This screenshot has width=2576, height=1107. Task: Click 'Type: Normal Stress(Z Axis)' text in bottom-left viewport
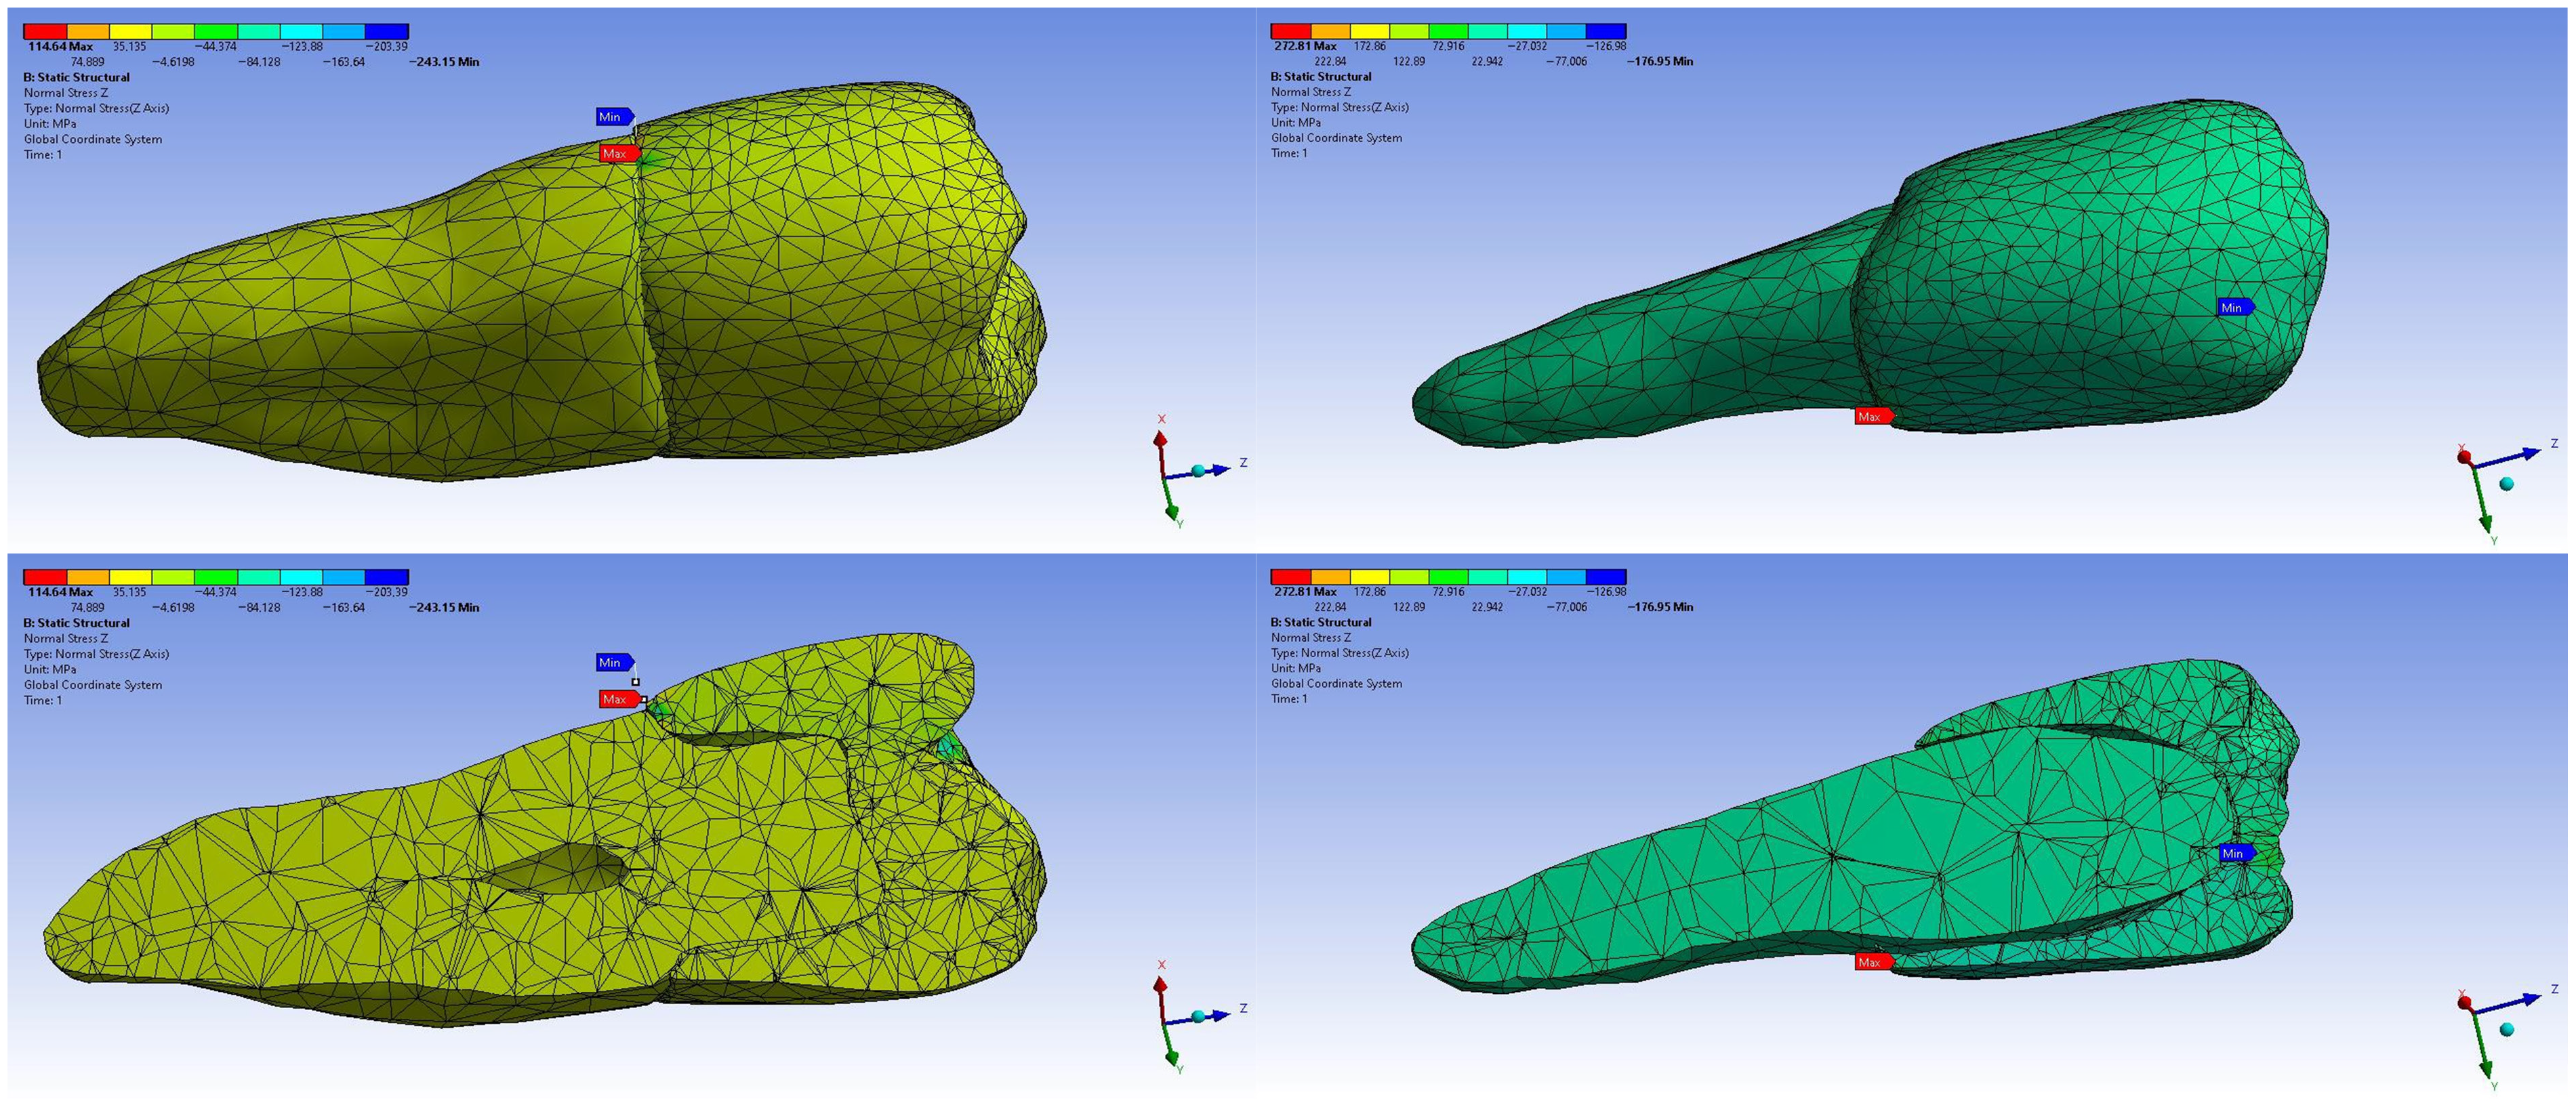click(97, 654)
